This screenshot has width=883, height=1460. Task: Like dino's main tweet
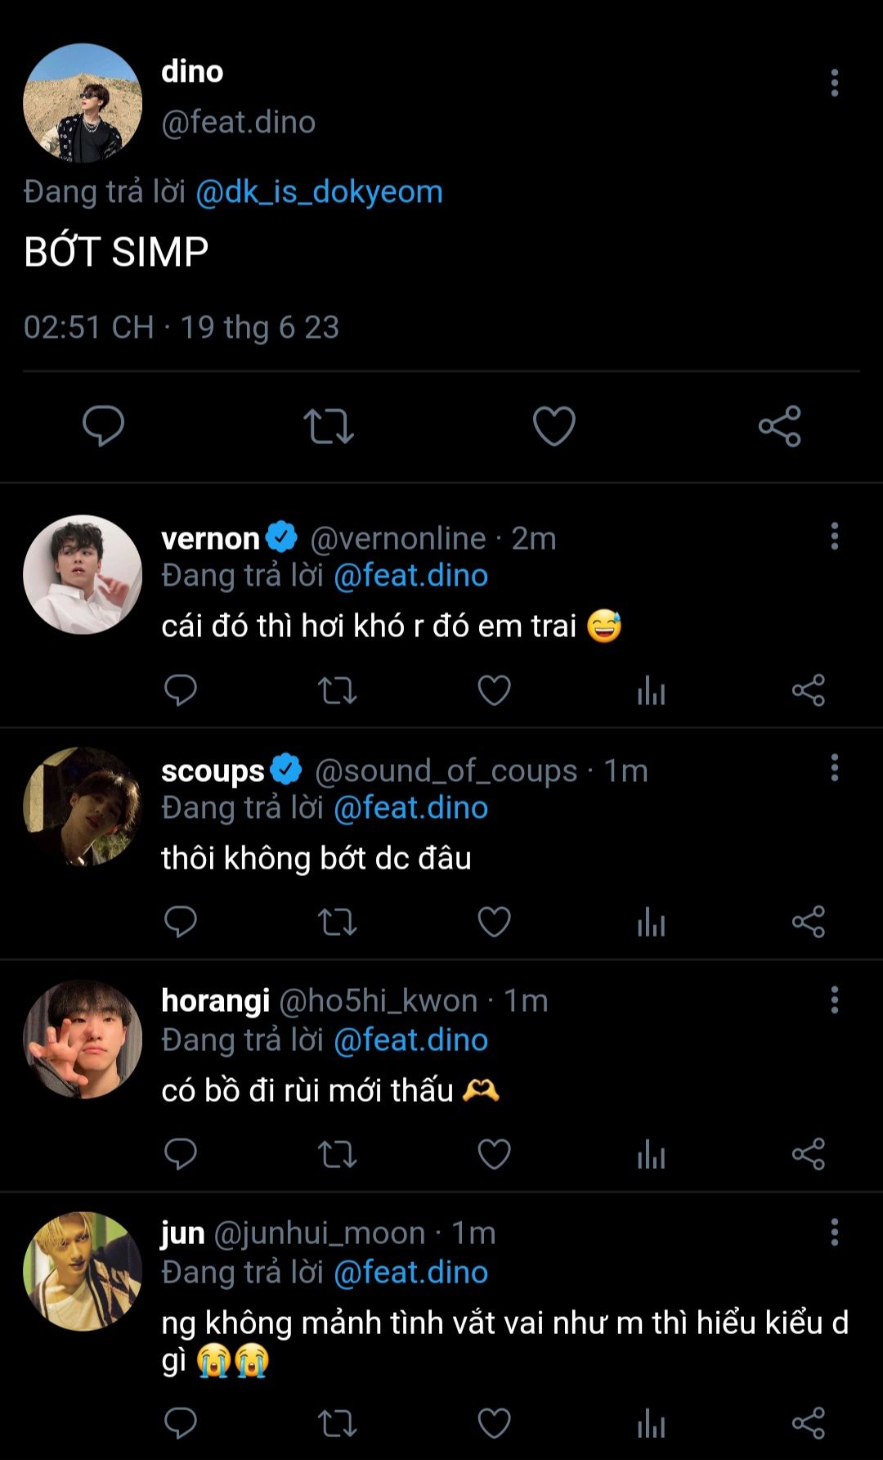(554, 426)
